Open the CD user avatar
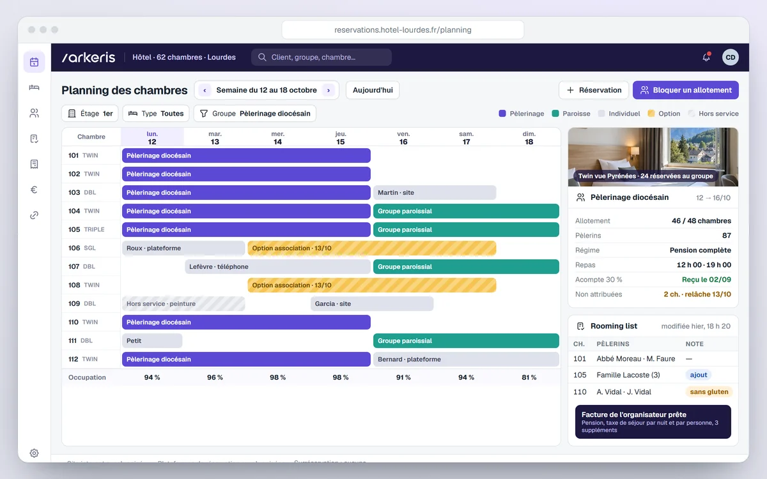The image size is (767, 479). [x=731, y=57]
